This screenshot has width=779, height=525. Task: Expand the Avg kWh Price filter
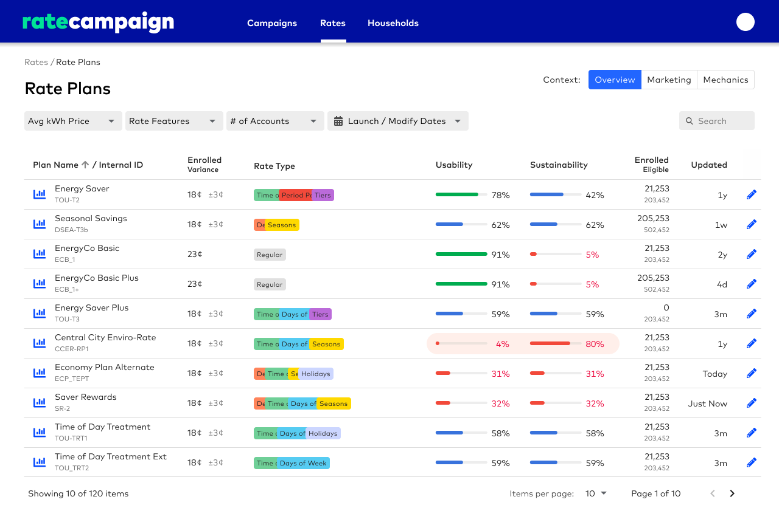coord(72,121)
